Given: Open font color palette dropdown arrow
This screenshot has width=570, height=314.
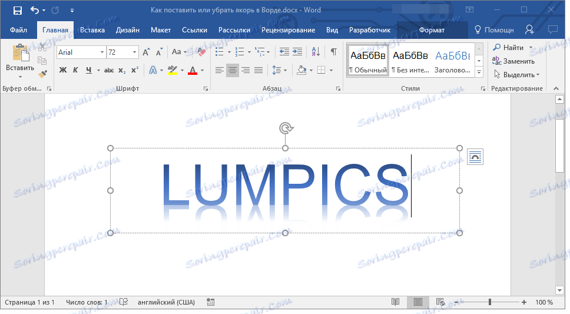Looking at the screenshot, I should (x=202, y=70).
